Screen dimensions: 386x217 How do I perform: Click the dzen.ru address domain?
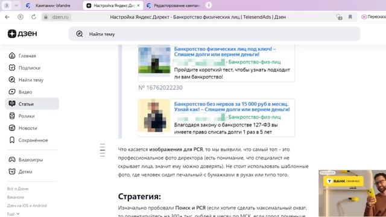60,17
